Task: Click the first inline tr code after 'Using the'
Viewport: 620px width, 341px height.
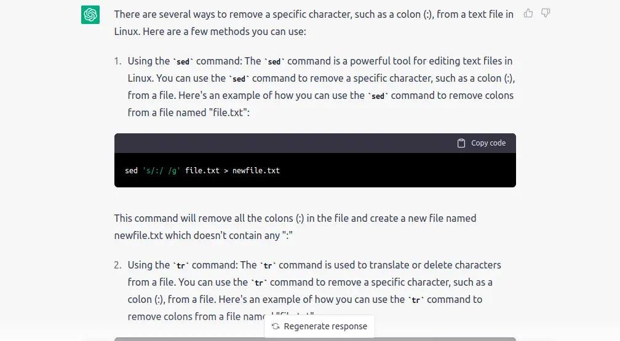Action: pos(181,265)
